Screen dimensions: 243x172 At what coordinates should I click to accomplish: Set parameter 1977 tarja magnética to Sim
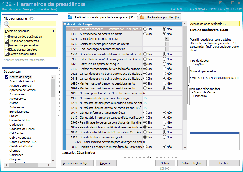[x=145, y=113]
